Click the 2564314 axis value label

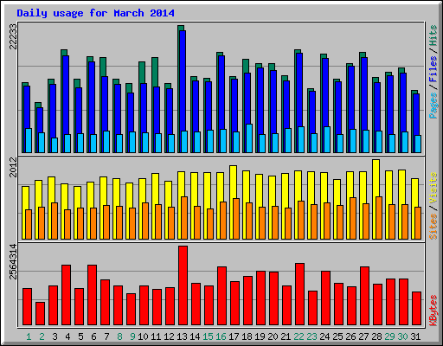click(x=13, y=262)
